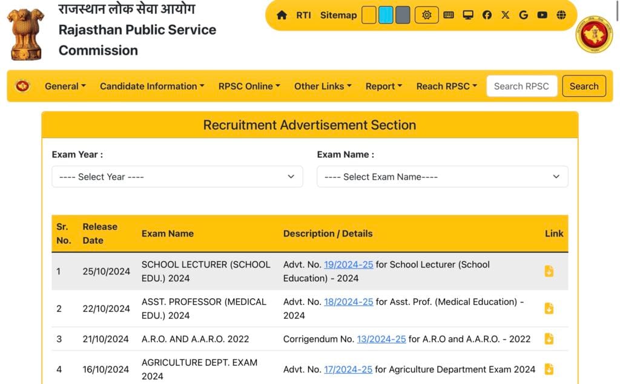
Task: Click ASST. PROFESSOR (MEDICAL EDU.) 2024 cell
Action: click(x=204, y=308)
